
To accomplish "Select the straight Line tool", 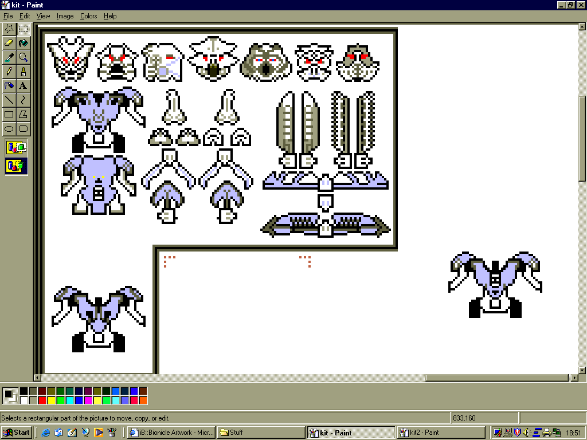I will tap(9, 100).
